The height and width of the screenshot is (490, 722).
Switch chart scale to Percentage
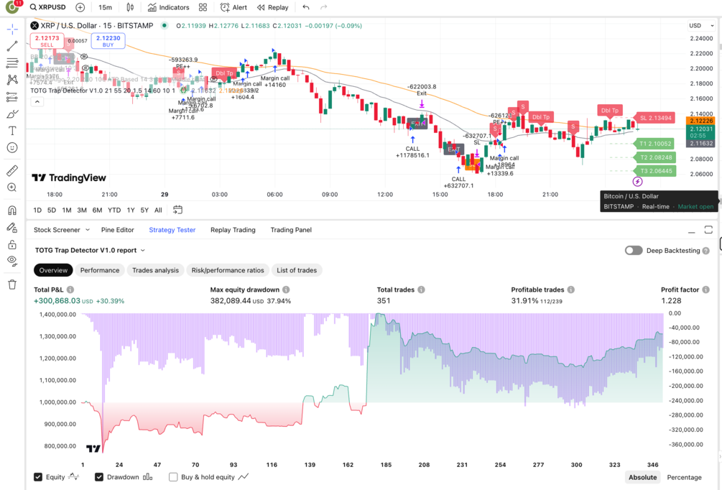point(684,477)
